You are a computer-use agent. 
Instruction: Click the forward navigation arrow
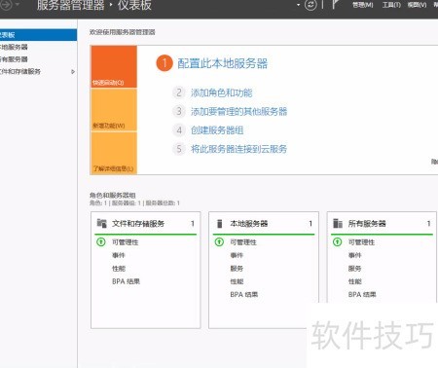(x=6, y=5)
